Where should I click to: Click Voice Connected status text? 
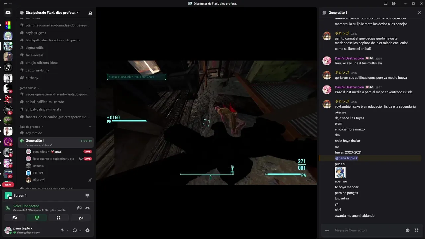pos(26,206)
